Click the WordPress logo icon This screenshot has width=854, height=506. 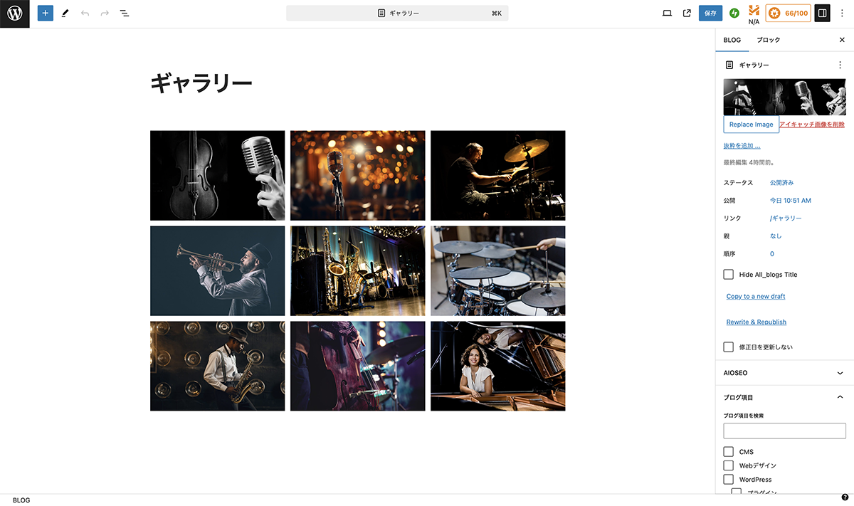coord(14,14)
